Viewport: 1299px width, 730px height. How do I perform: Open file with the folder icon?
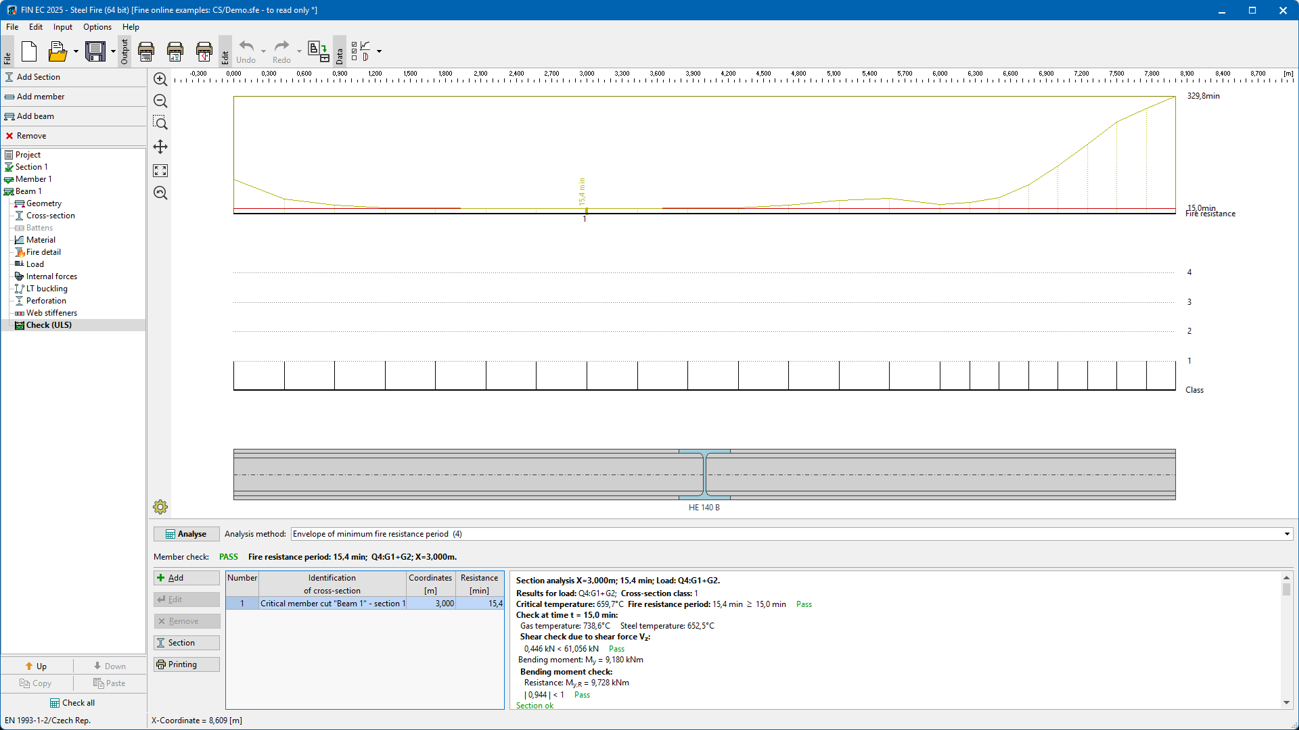pyautogui.click(x=58, y=51)
